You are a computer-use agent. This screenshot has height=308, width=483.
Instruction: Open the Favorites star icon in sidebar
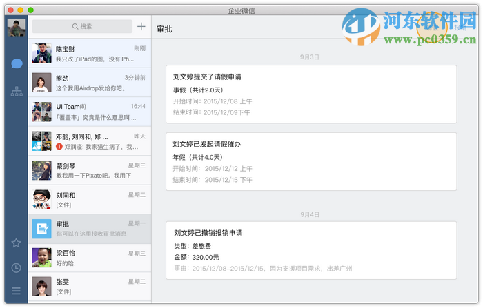[x=16, y=243]
